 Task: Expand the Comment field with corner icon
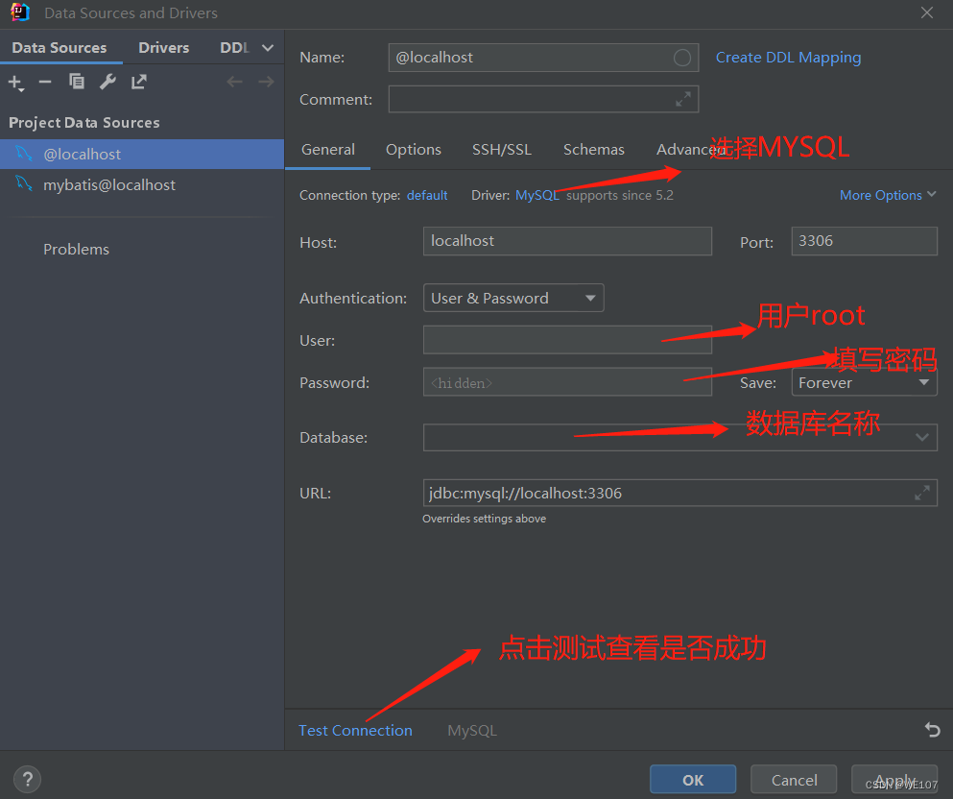click(682, 99)
